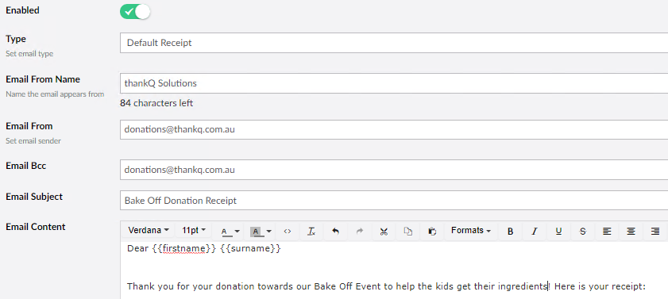
Task: Click the Email Subject input field
Action: (x=394, y=201)
